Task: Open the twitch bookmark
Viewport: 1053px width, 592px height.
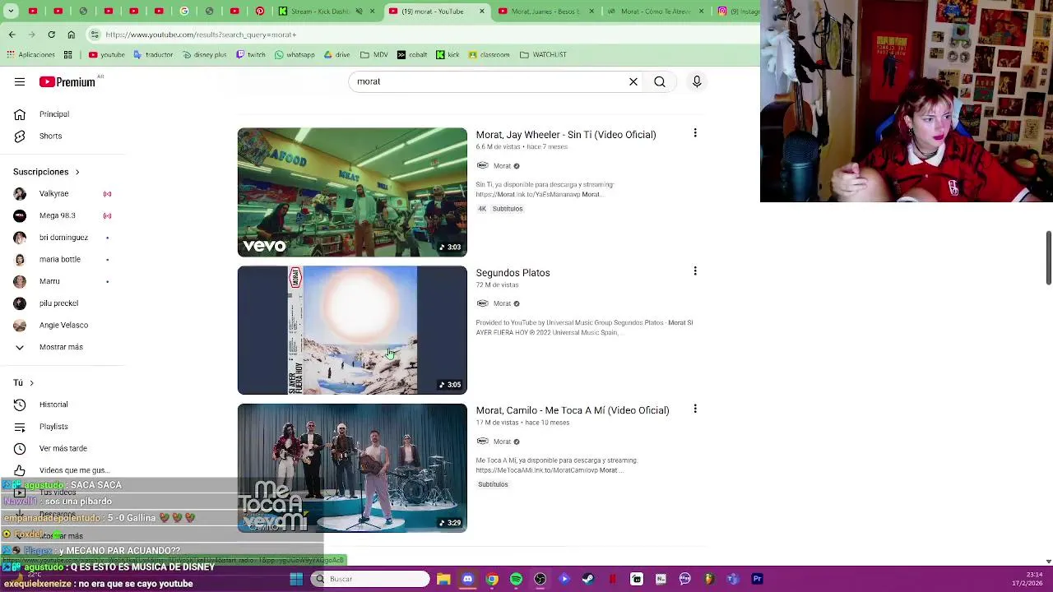Action: point(251,55)
